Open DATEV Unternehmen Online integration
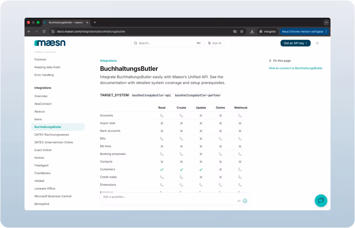Image resolution: width=355 pixels, height=228 pixels. [53, 142]
